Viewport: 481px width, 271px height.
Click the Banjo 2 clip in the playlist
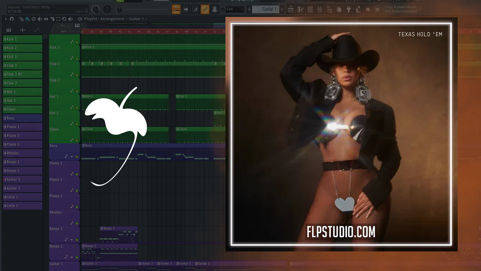[110, 251]
